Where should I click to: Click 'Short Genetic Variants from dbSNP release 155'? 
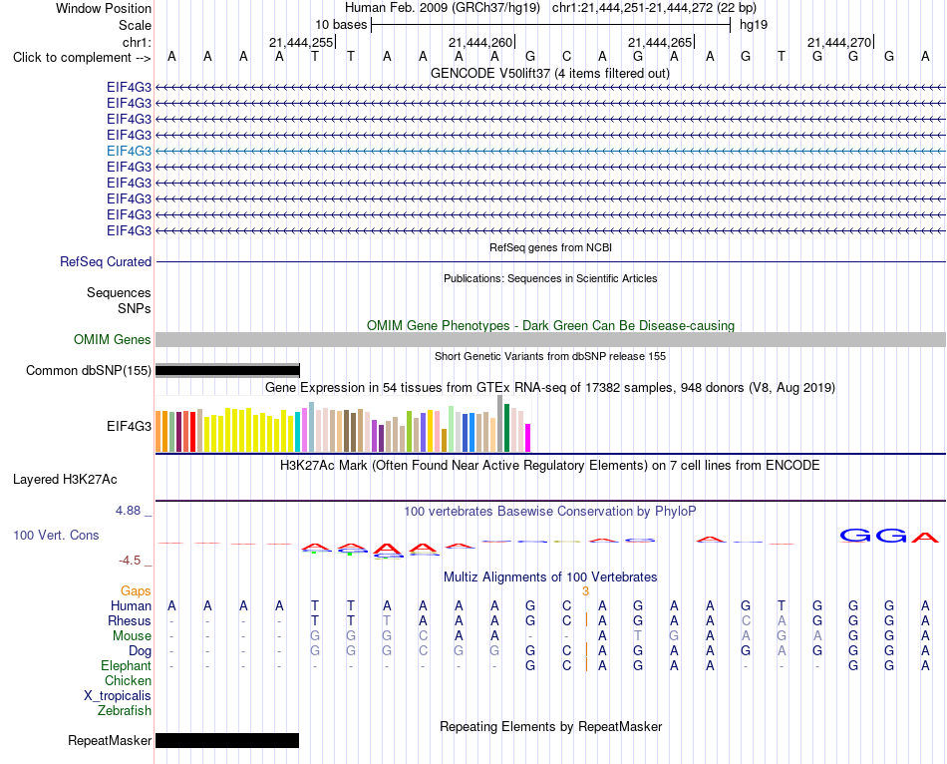[550, 356]
